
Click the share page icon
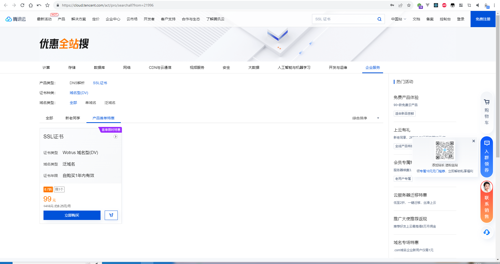click(401, 5)
